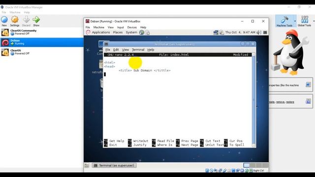This screenshot has height=177, width=315.
Task: Click the terminal scrollbar down arrow
Action: [253, 146]
